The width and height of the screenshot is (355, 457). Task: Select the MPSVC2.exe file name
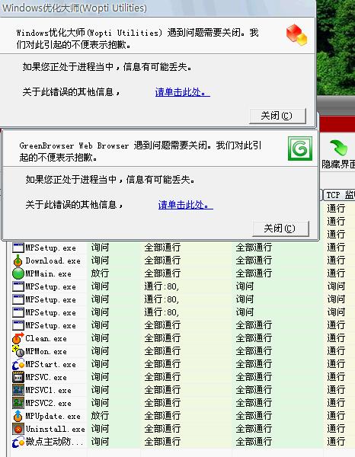coord(49,403)
